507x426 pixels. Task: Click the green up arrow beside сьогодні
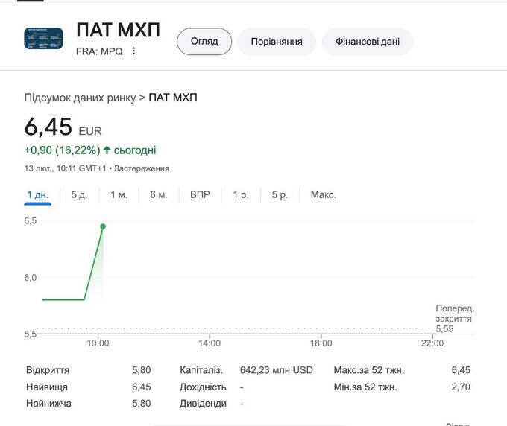107,150
